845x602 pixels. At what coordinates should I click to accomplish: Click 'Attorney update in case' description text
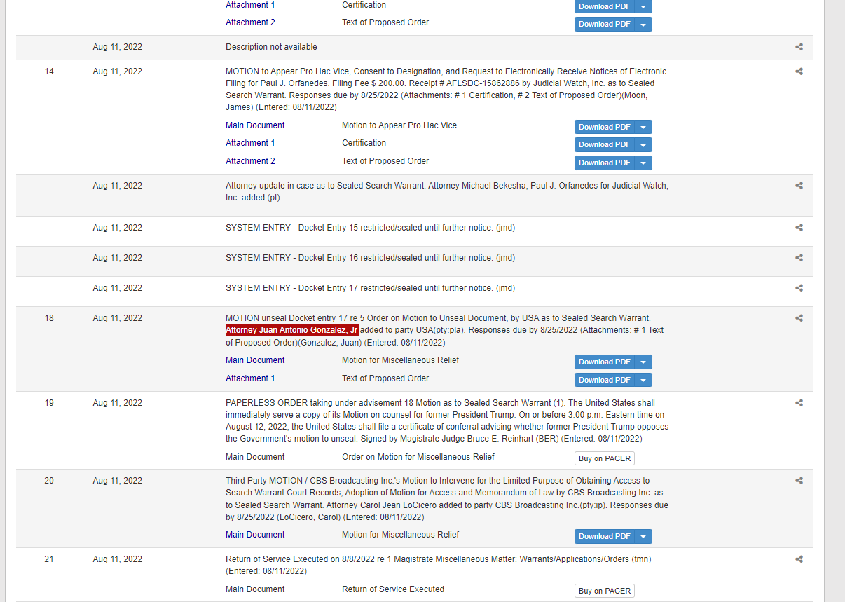coord(447,191)
